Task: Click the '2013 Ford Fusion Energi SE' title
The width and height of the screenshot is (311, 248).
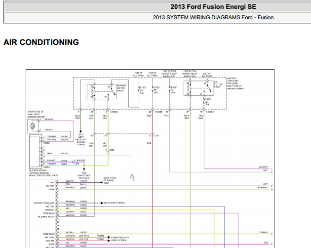Action: (x=213, y=7)
